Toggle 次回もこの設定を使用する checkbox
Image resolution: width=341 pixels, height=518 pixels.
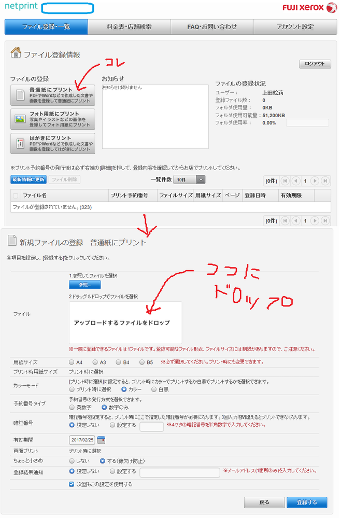click(x=72, y=484)
